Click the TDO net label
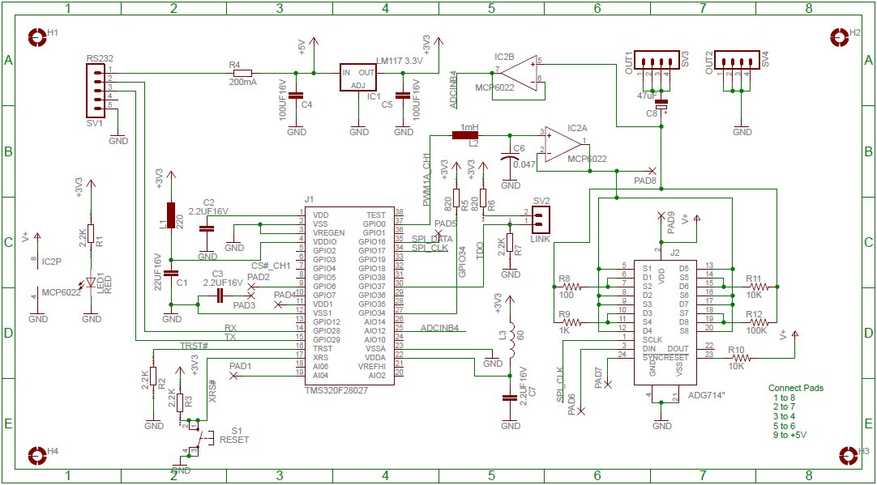877x485 pixels. [x=480, y=253]
